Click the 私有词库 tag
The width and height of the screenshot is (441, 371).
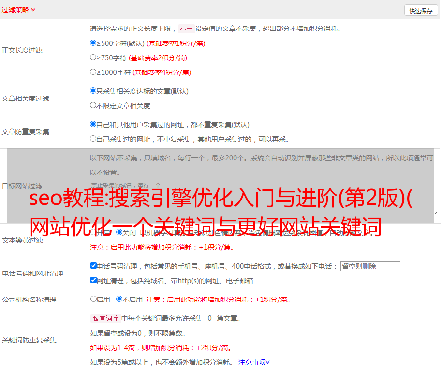point(106,318)
